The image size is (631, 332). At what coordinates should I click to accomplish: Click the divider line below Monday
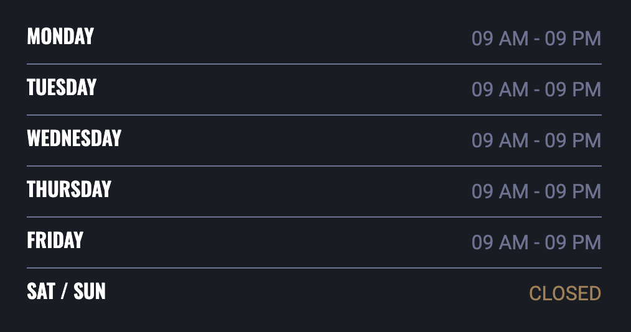[314, 64]
